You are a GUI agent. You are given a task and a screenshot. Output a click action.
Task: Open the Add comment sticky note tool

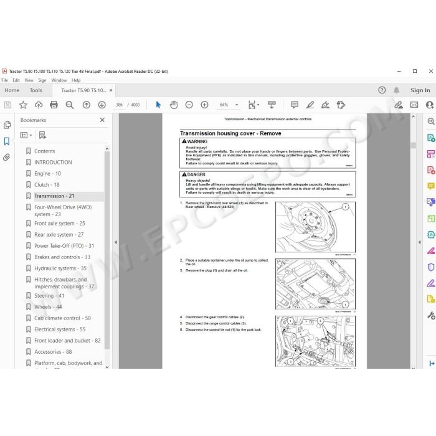click(x=295, y=105)
